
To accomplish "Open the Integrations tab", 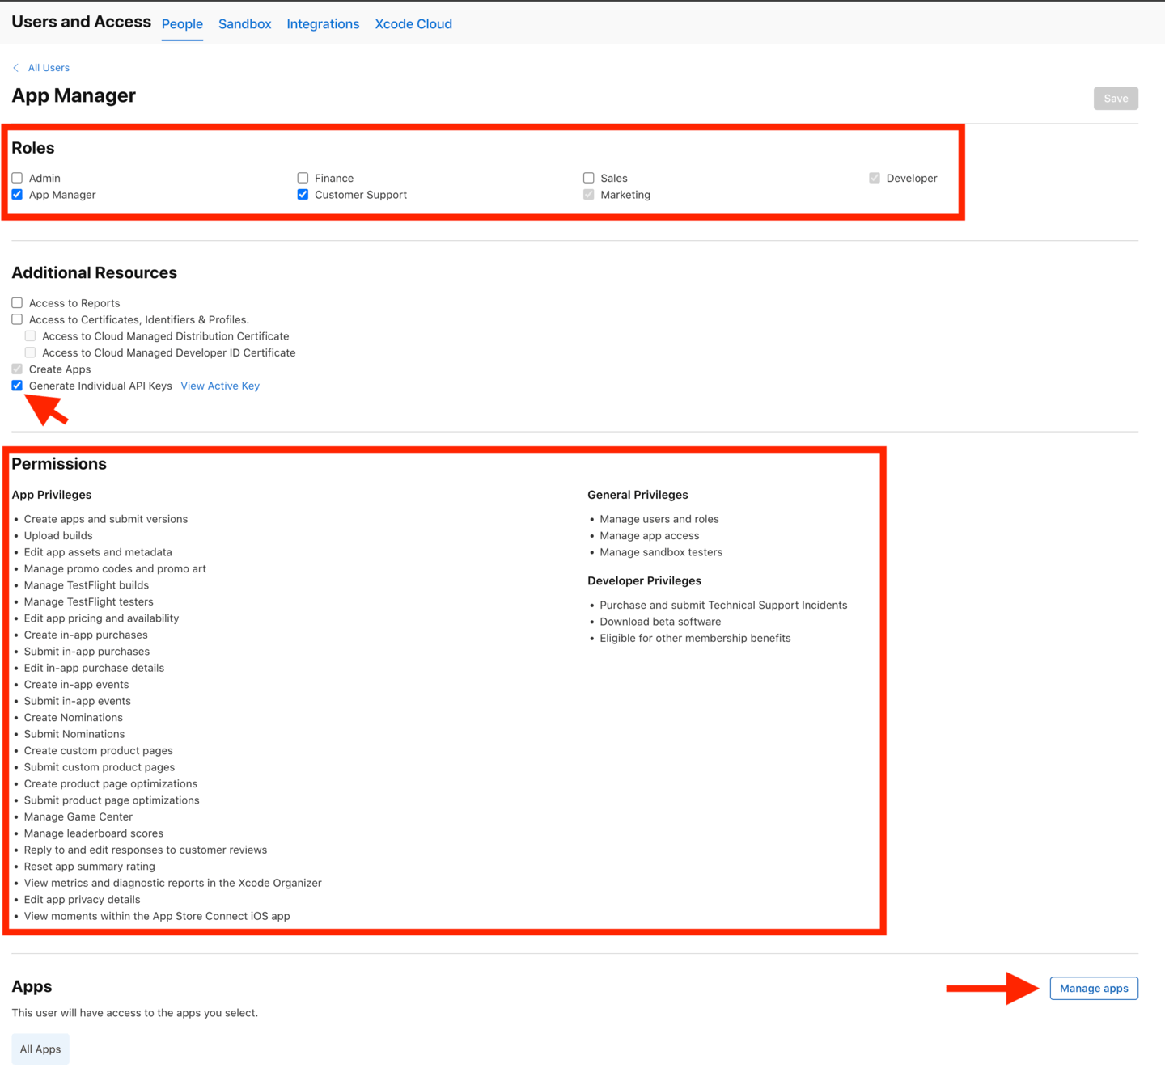I will coord(323,24).
